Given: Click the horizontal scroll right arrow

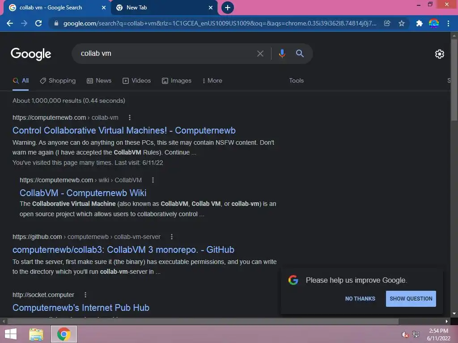Looking at the screenshot, I should [x=447, y=321].
